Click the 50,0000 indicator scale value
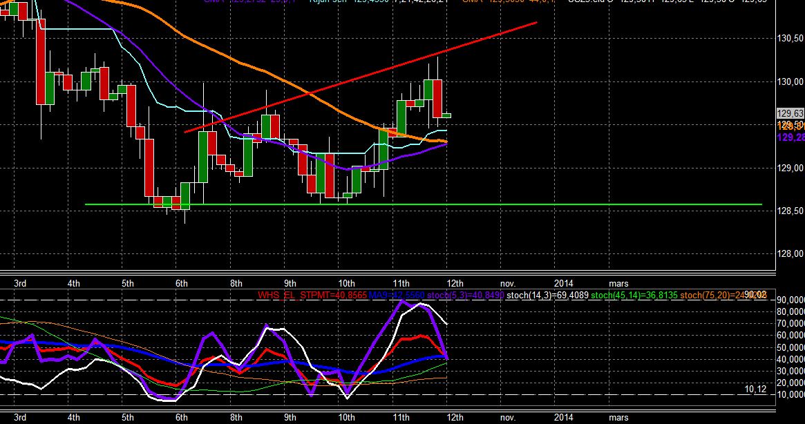 [791, 347]
